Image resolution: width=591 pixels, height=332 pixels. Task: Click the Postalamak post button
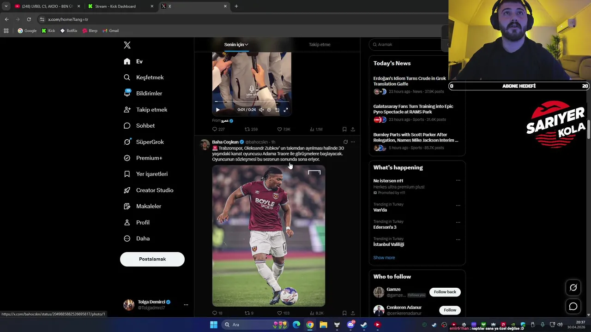[152, 259]
